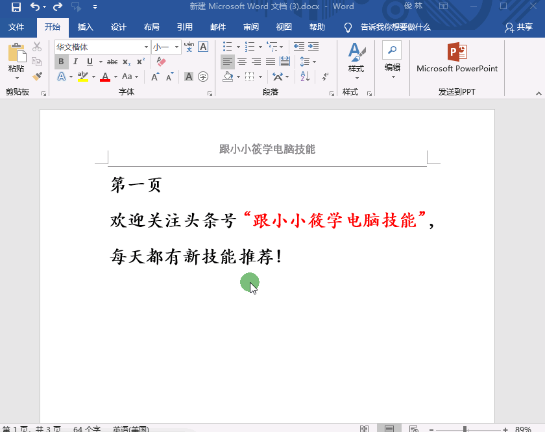The image size is (545, 432).
Task: Open the Change Case Aa dropdown
Action: 130,77
